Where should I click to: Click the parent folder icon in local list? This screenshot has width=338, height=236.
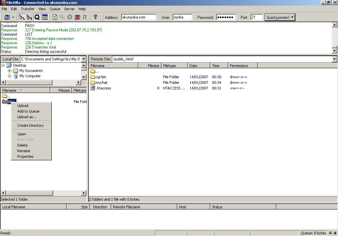[x=5, y=96]
